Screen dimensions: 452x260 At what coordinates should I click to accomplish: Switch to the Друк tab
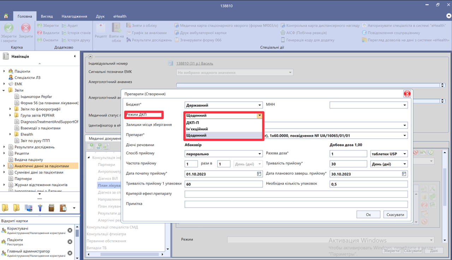(100, 16)
